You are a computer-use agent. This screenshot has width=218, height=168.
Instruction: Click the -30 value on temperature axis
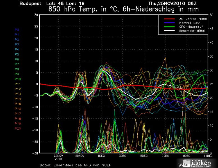click(x=35, y=153)
